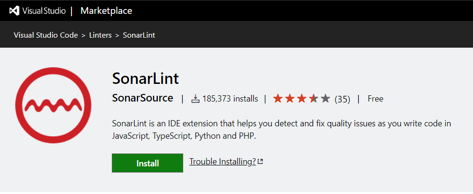Image resolution: width=473 pixels, height=194 pixels.
Task: Click the Visual Studio header text
Action: coord(44,11)
